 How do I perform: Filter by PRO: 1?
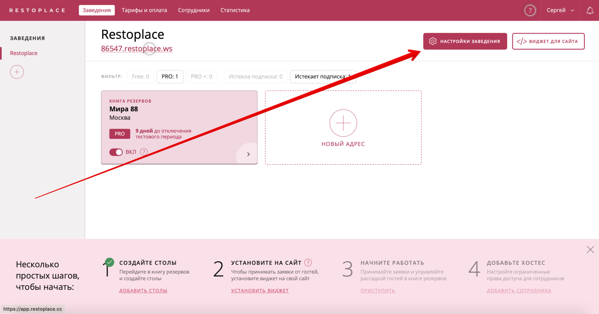coord(170,77)
